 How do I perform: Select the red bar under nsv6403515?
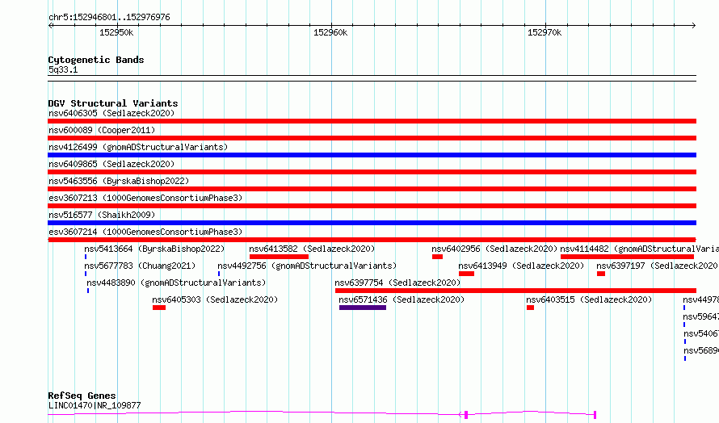531,308
